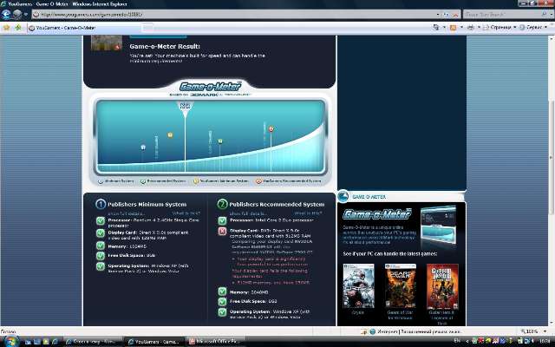Click green check beside Recommended Processor Core 2 Duo

222,220
